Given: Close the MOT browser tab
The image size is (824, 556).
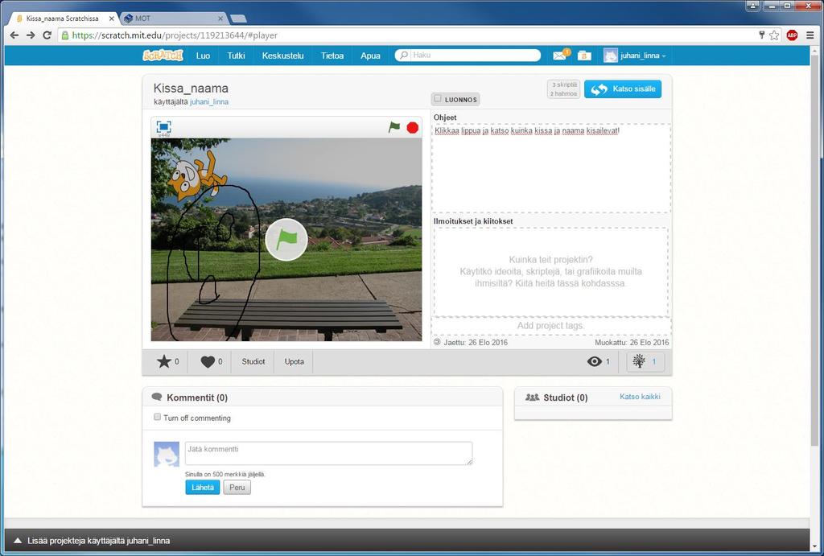Looking at the screenshot, I should tap(220, 19).
